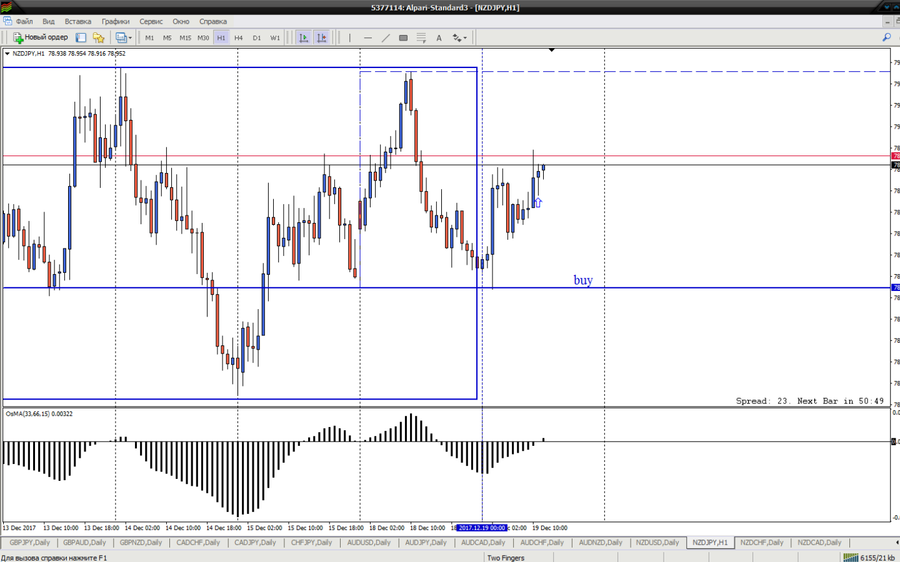Select the D1 timeframe button

(257, 38)
